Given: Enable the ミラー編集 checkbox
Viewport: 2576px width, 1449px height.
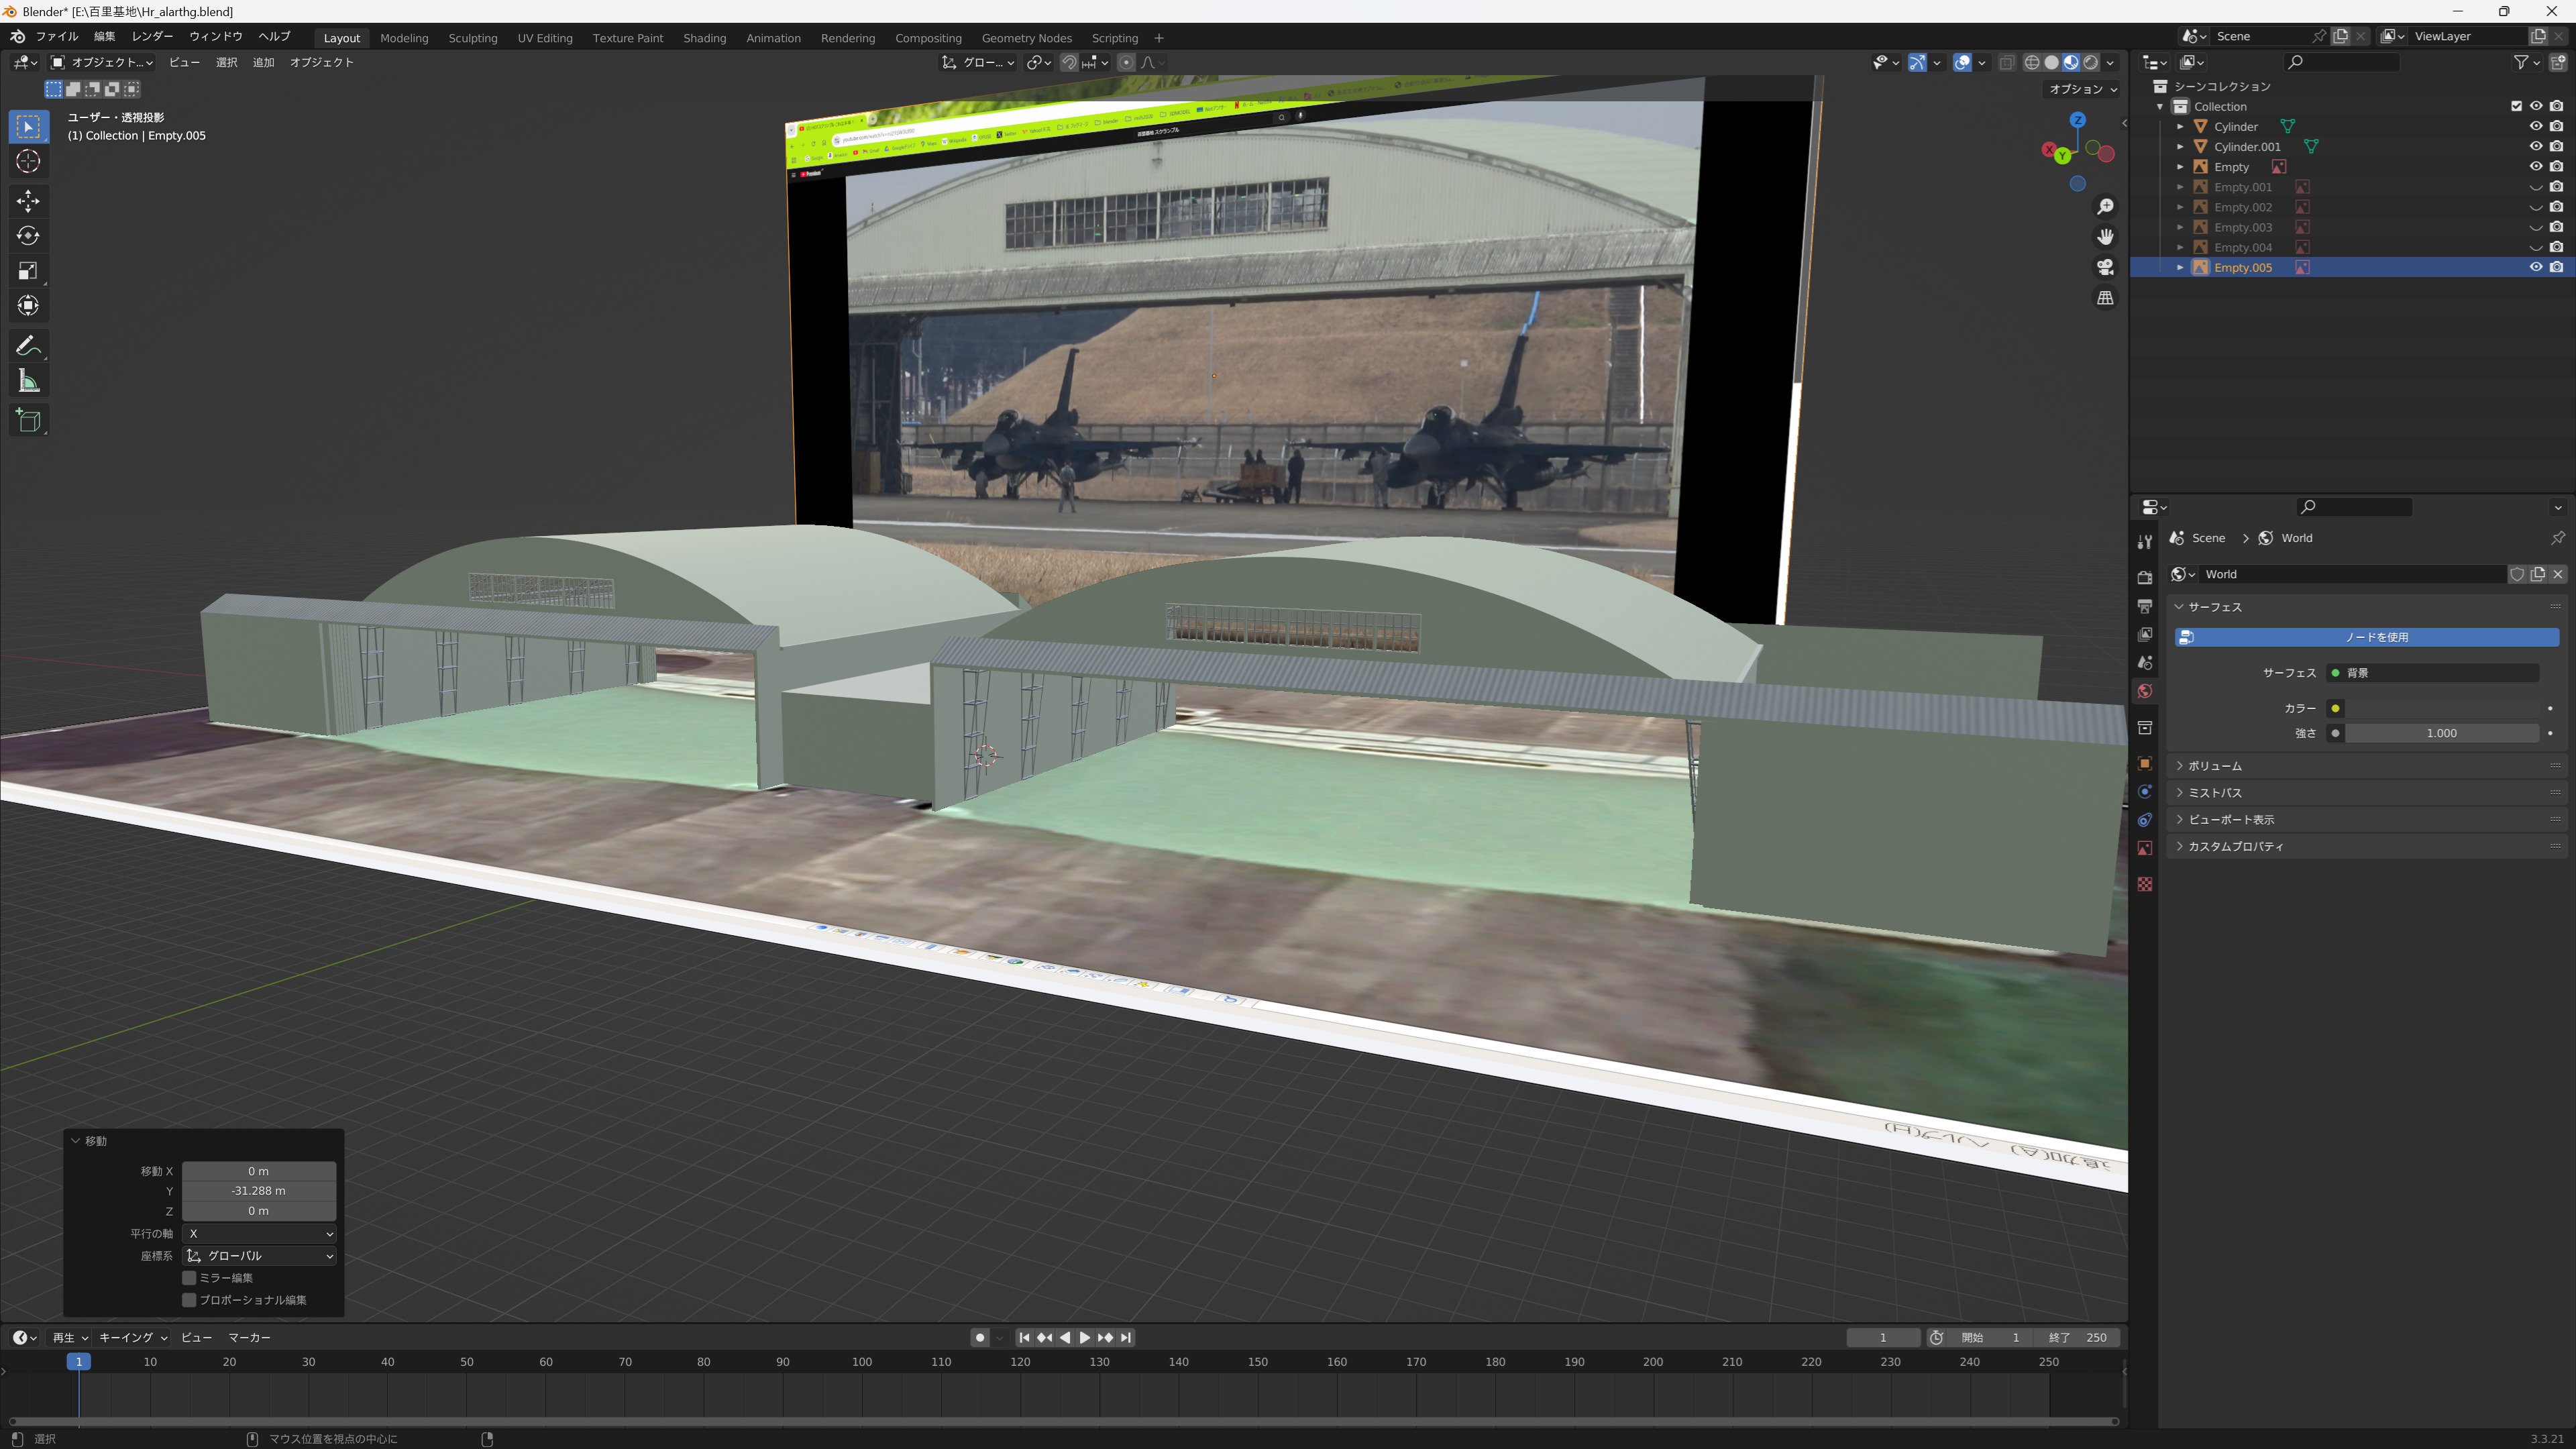Looking at the screenshot, I should 189,1278.
